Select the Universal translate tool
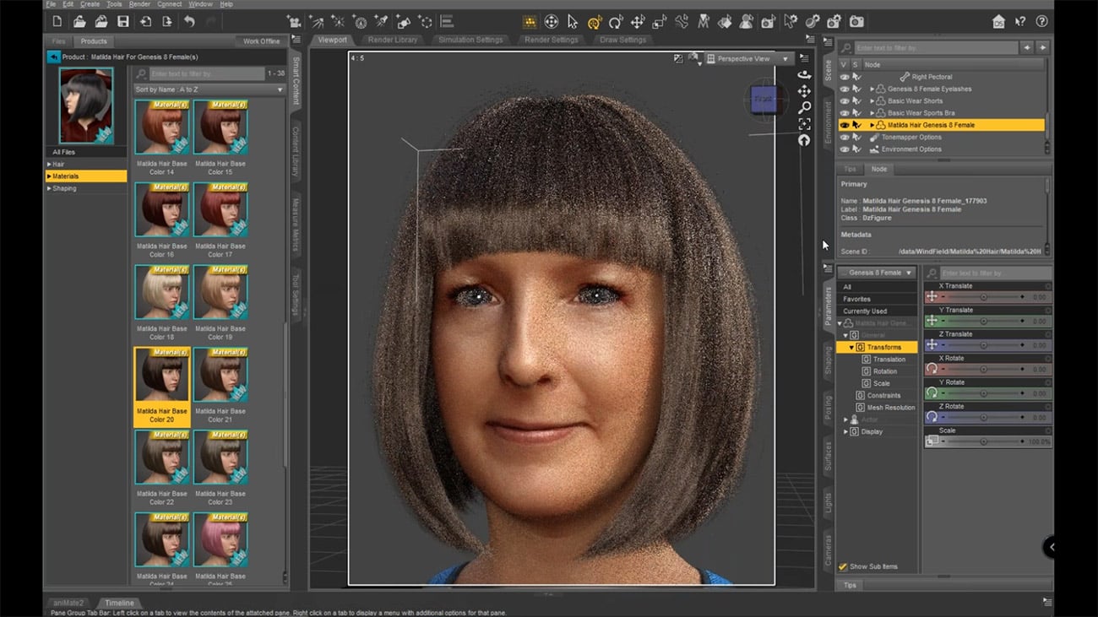This screenshot has height=617, width=1098. 639,22
